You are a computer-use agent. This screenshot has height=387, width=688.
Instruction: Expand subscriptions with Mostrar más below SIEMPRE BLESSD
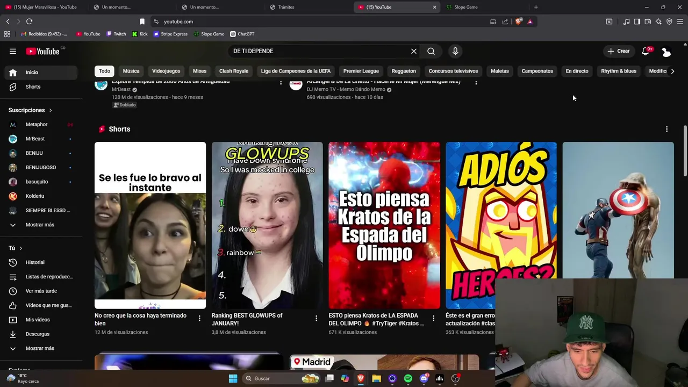(41, 225)
